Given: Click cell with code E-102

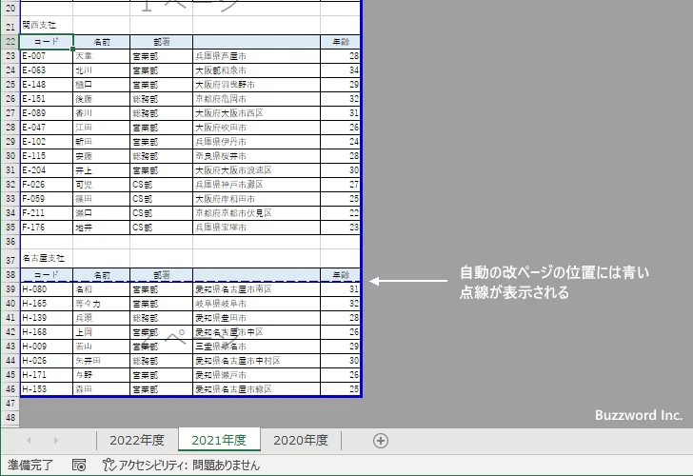Looking at the screenshot, I should 47,142.
